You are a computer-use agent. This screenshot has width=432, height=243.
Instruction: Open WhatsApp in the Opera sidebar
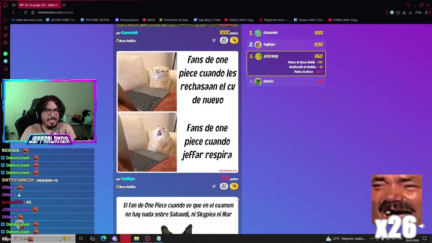(5, 54)
